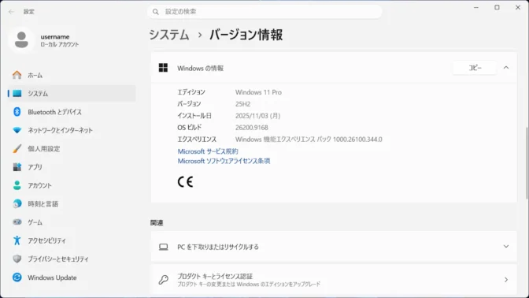Open ホーム in the sidebar
This screenshot has width=529, height=298.
pos(72,75)
